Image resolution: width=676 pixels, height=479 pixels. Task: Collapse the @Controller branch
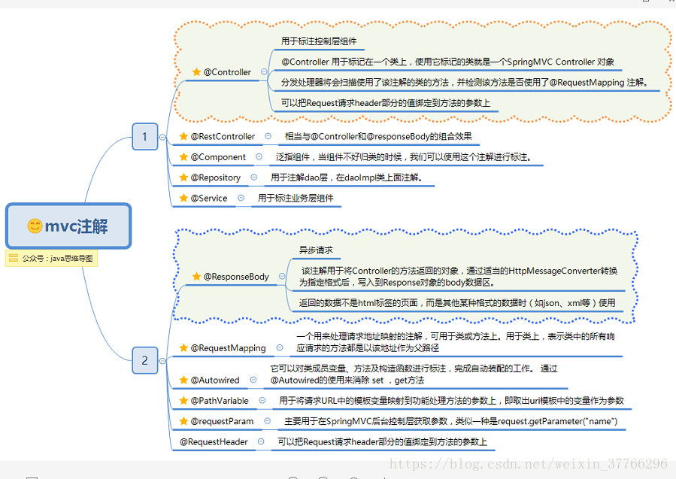(264, 72)
